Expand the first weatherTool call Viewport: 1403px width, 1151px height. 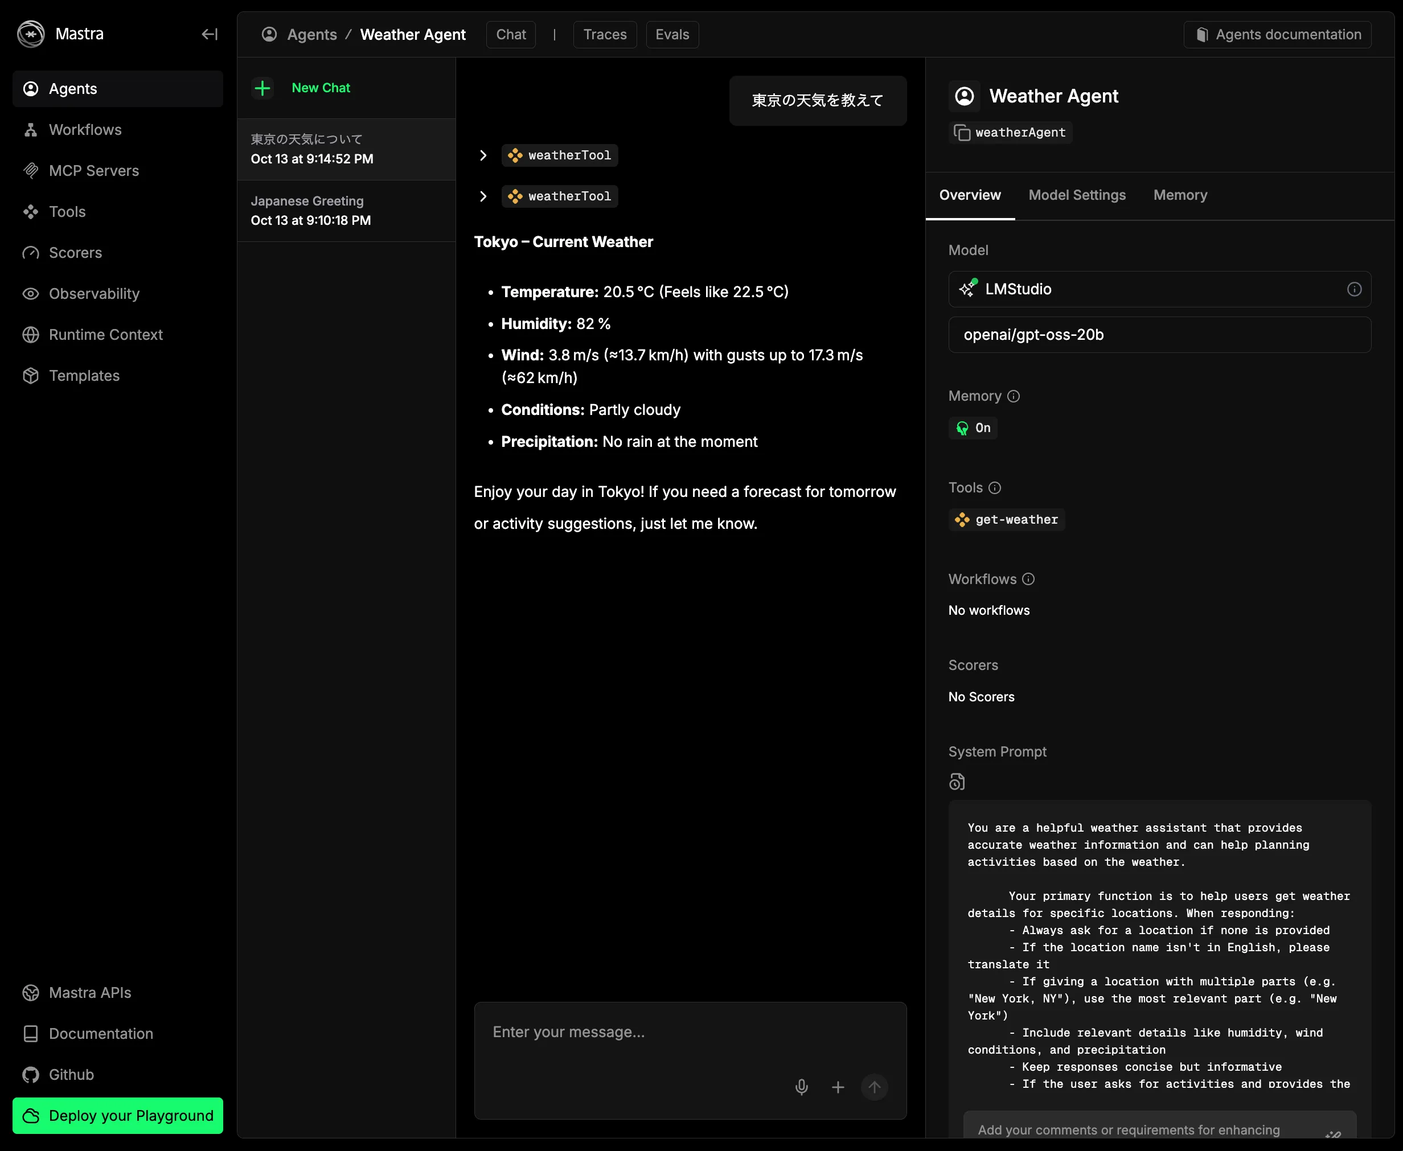[x=483, y=155]
